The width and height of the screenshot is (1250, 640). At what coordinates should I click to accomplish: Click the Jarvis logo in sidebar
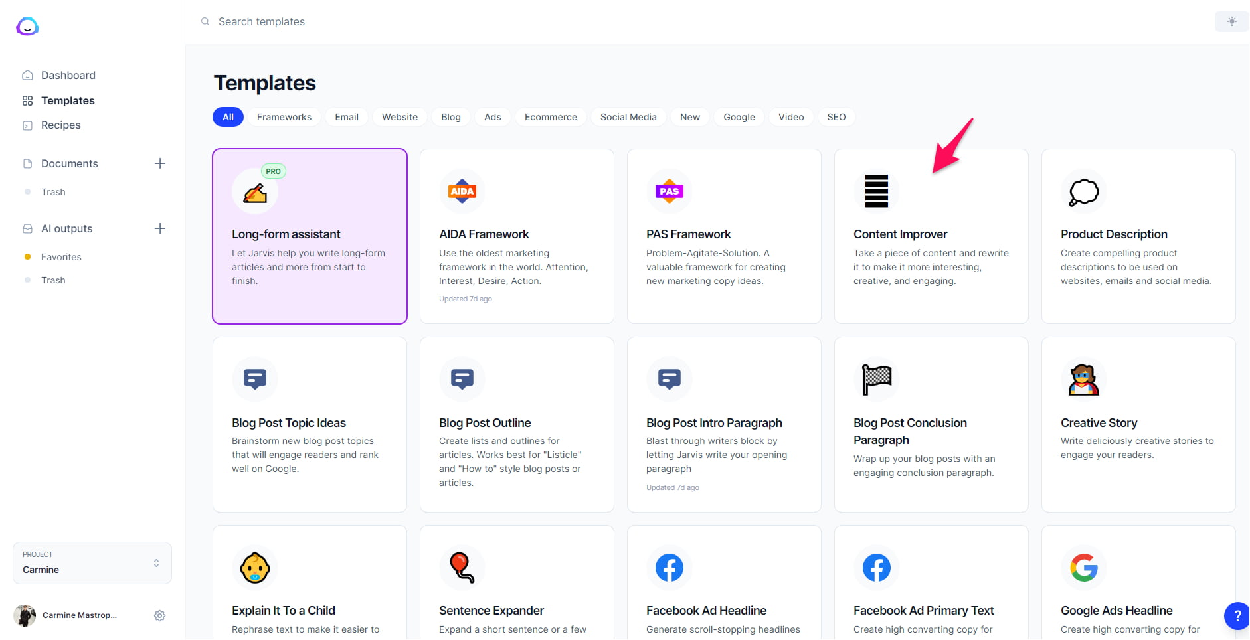click(27, 26)
